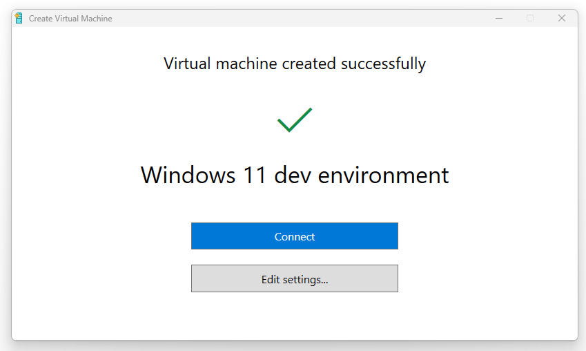Image resolution: width=586 pixels, height=351 pixels.
Task: Click the Create Virtual Machine app icon
Action: [19, 18]
